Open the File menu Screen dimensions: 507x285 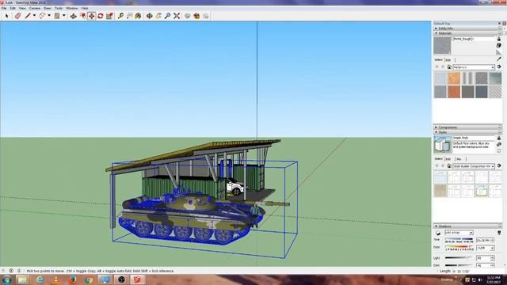4,8
